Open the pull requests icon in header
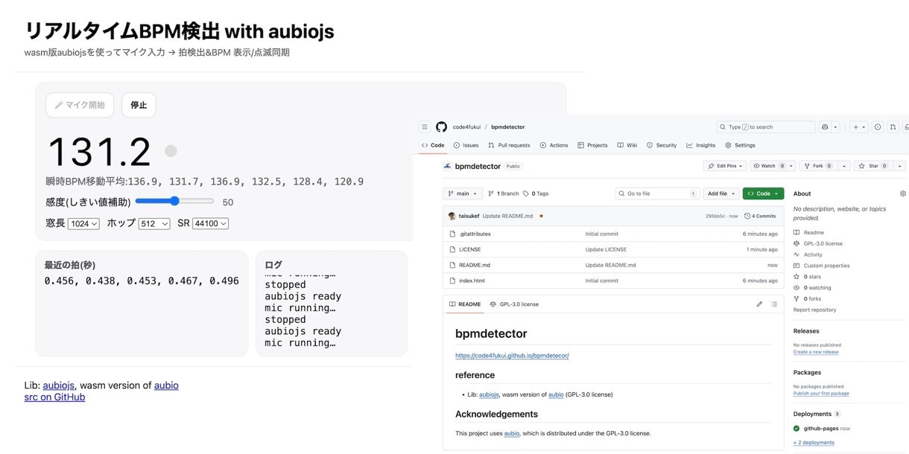This screenshot has width=909, height=454. (893, 127)
